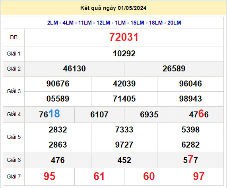Click the Giải 4 row label
Image resolution: width=227 pixels, height=188 pixels.
(14, 114)
